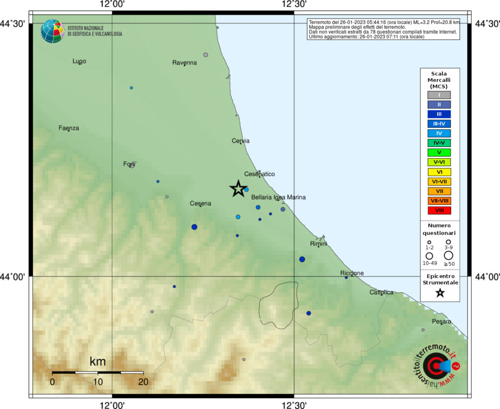Click the ≥50 questionnaire size circle
The height and width of the screenshot is (409, 500).
(x=449, y=255)
